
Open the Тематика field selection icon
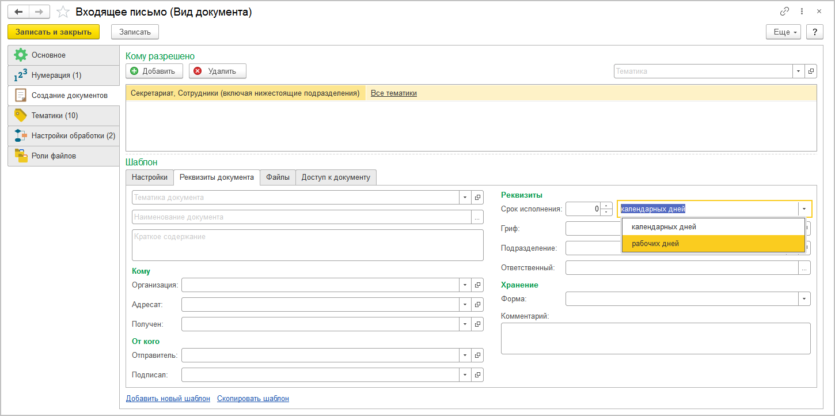811,71
